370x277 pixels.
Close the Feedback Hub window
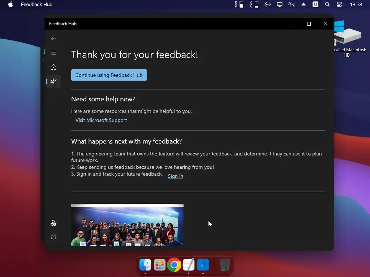326,24
